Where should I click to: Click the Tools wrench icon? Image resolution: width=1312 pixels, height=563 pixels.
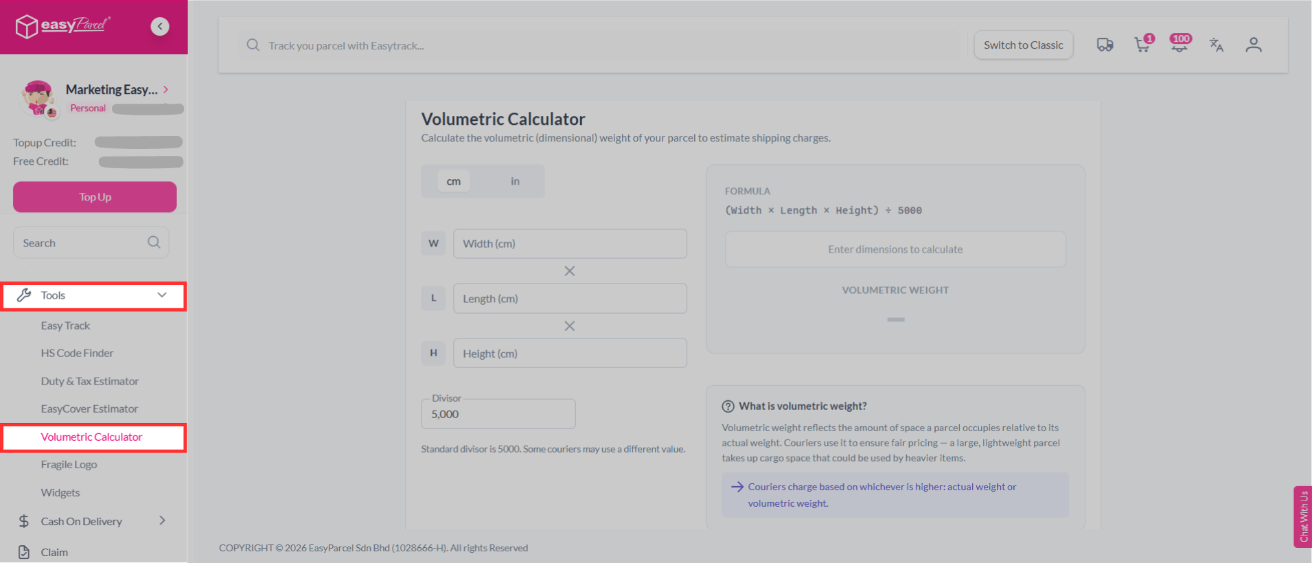click(24, 295)
